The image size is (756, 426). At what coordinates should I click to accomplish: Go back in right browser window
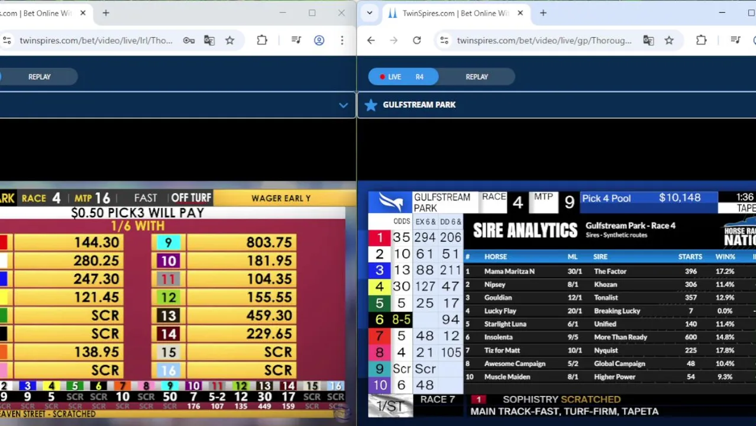point(371,40)
